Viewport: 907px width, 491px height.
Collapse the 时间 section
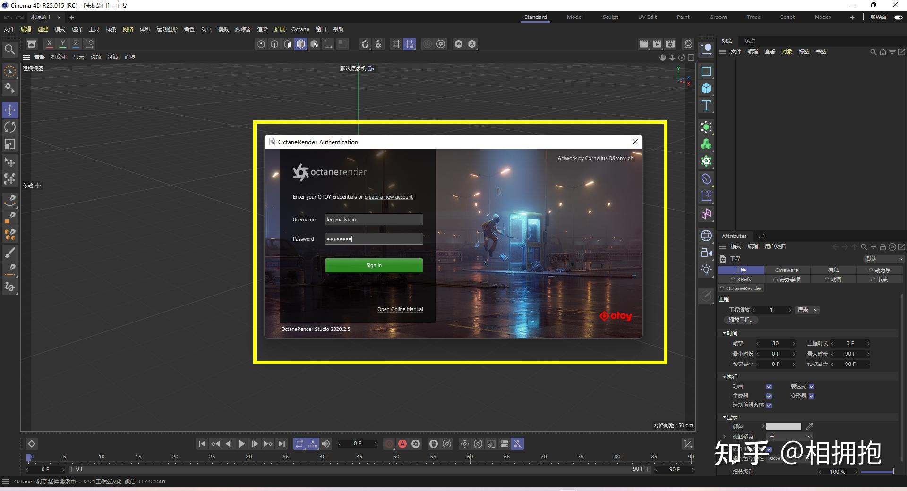coord(725,333)
